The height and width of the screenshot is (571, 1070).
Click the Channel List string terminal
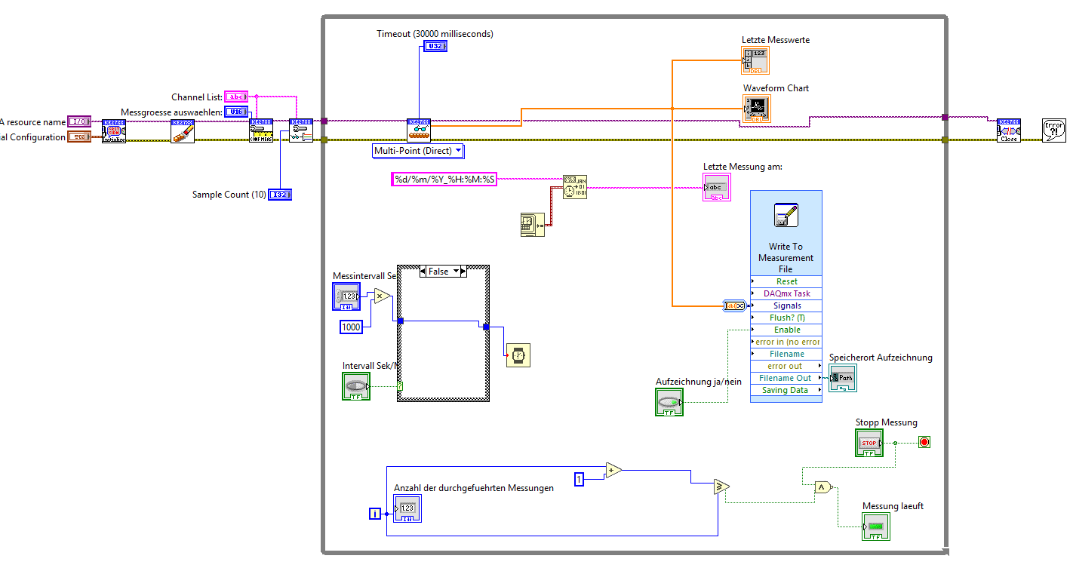click(236, 97)
